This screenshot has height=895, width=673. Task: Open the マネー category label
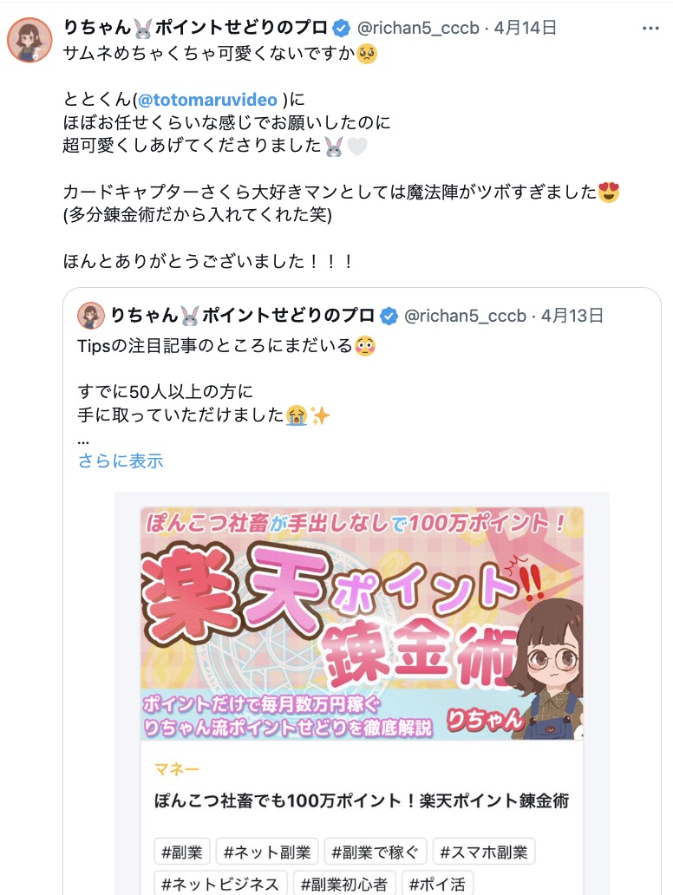pyautogui.click(x=176, y=769)
